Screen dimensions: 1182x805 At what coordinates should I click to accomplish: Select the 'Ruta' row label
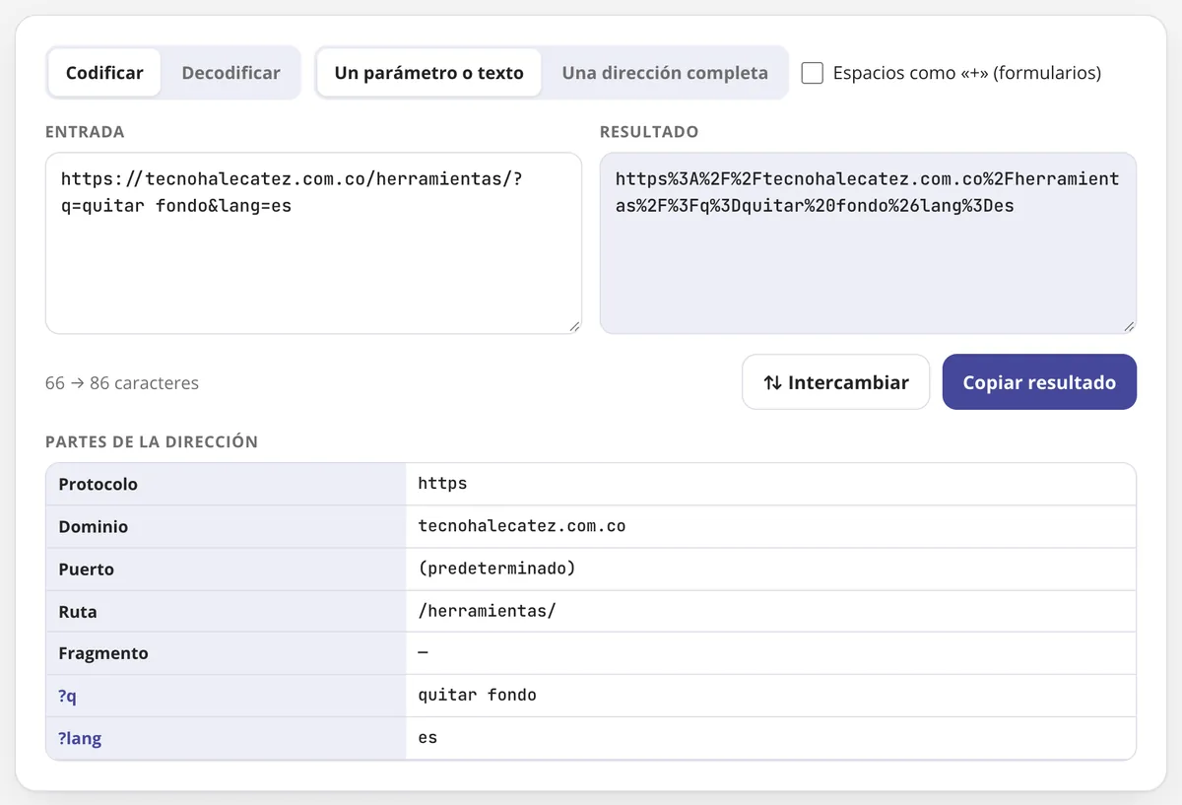tap(226, 611)
